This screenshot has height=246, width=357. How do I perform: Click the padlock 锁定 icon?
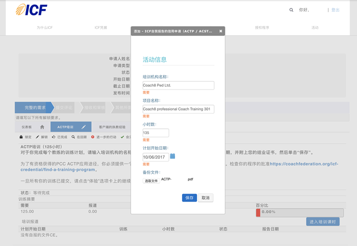pyautogui.click(x=21, y=137)
